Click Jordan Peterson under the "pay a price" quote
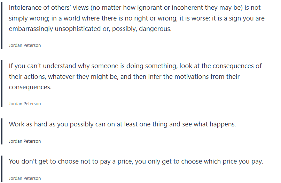 pyautogui.click(x=25, y=178)
